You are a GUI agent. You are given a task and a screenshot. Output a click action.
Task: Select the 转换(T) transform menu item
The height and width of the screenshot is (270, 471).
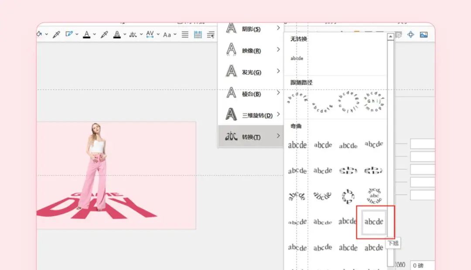251,137
